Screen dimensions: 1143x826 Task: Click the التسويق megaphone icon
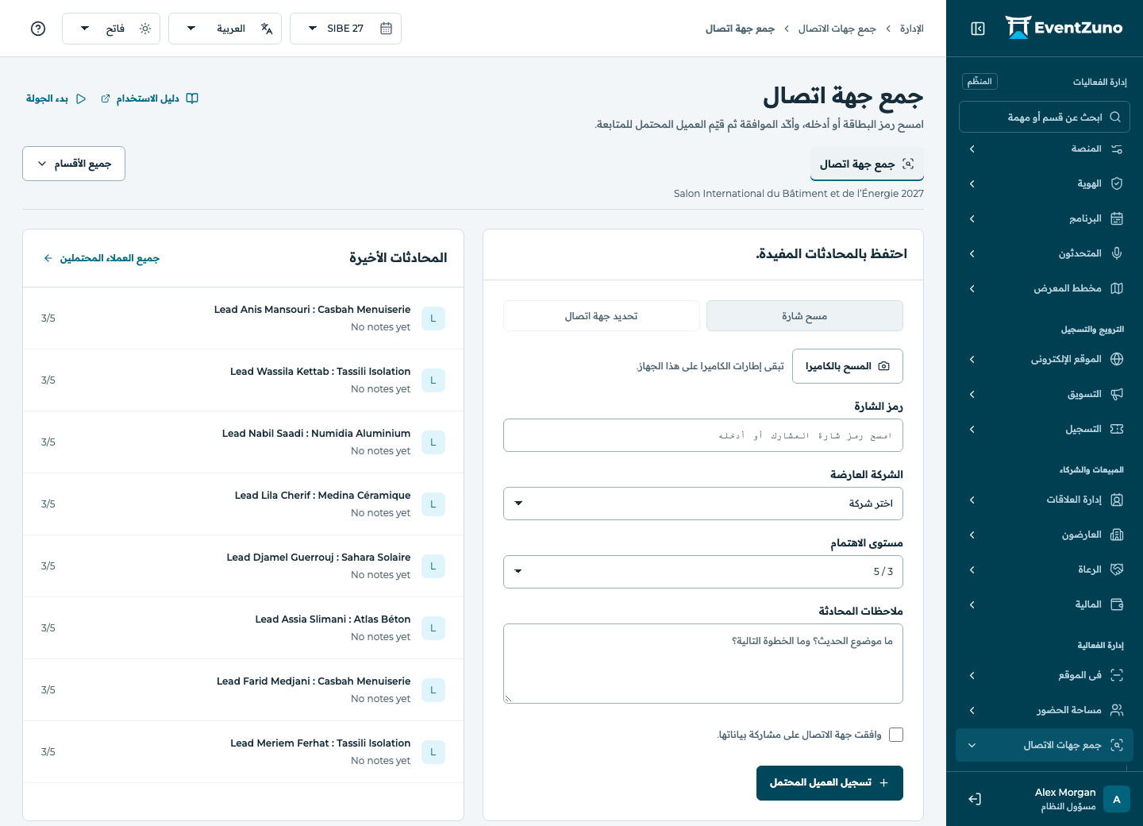(1117, 395)
